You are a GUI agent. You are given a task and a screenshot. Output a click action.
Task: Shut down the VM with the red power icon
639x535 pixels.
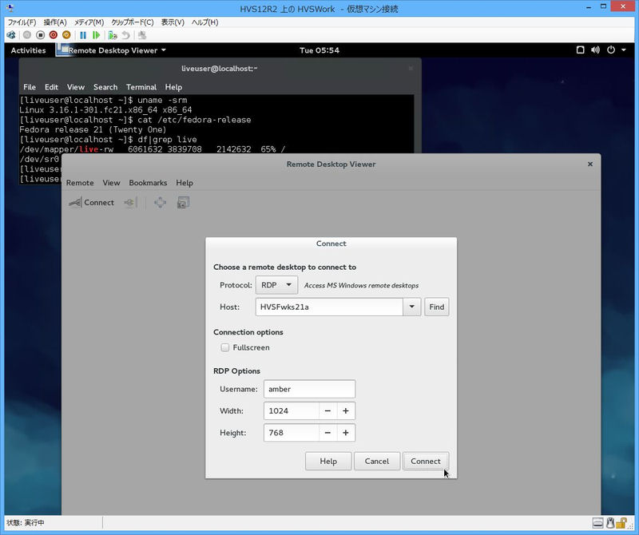[x=53, y=35]
